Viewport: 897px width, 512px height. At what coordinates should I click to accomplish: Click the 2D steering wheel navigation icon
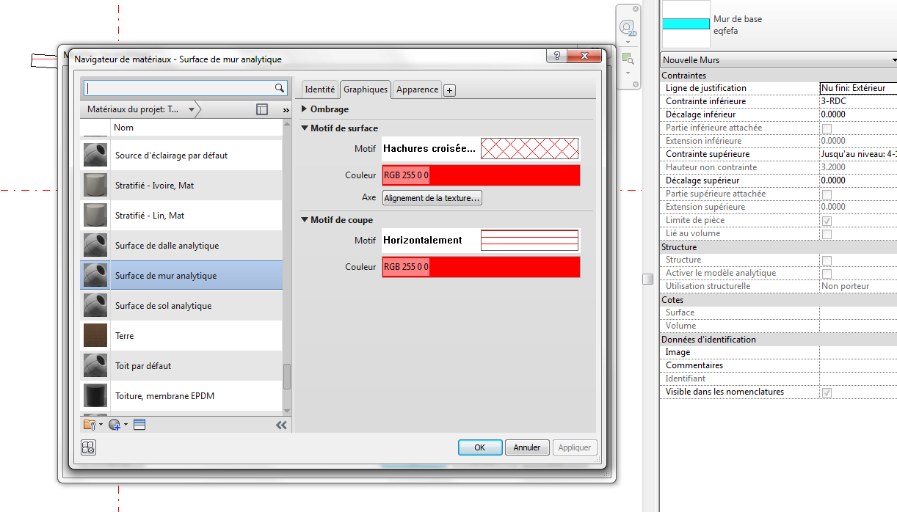pos(626,29)
